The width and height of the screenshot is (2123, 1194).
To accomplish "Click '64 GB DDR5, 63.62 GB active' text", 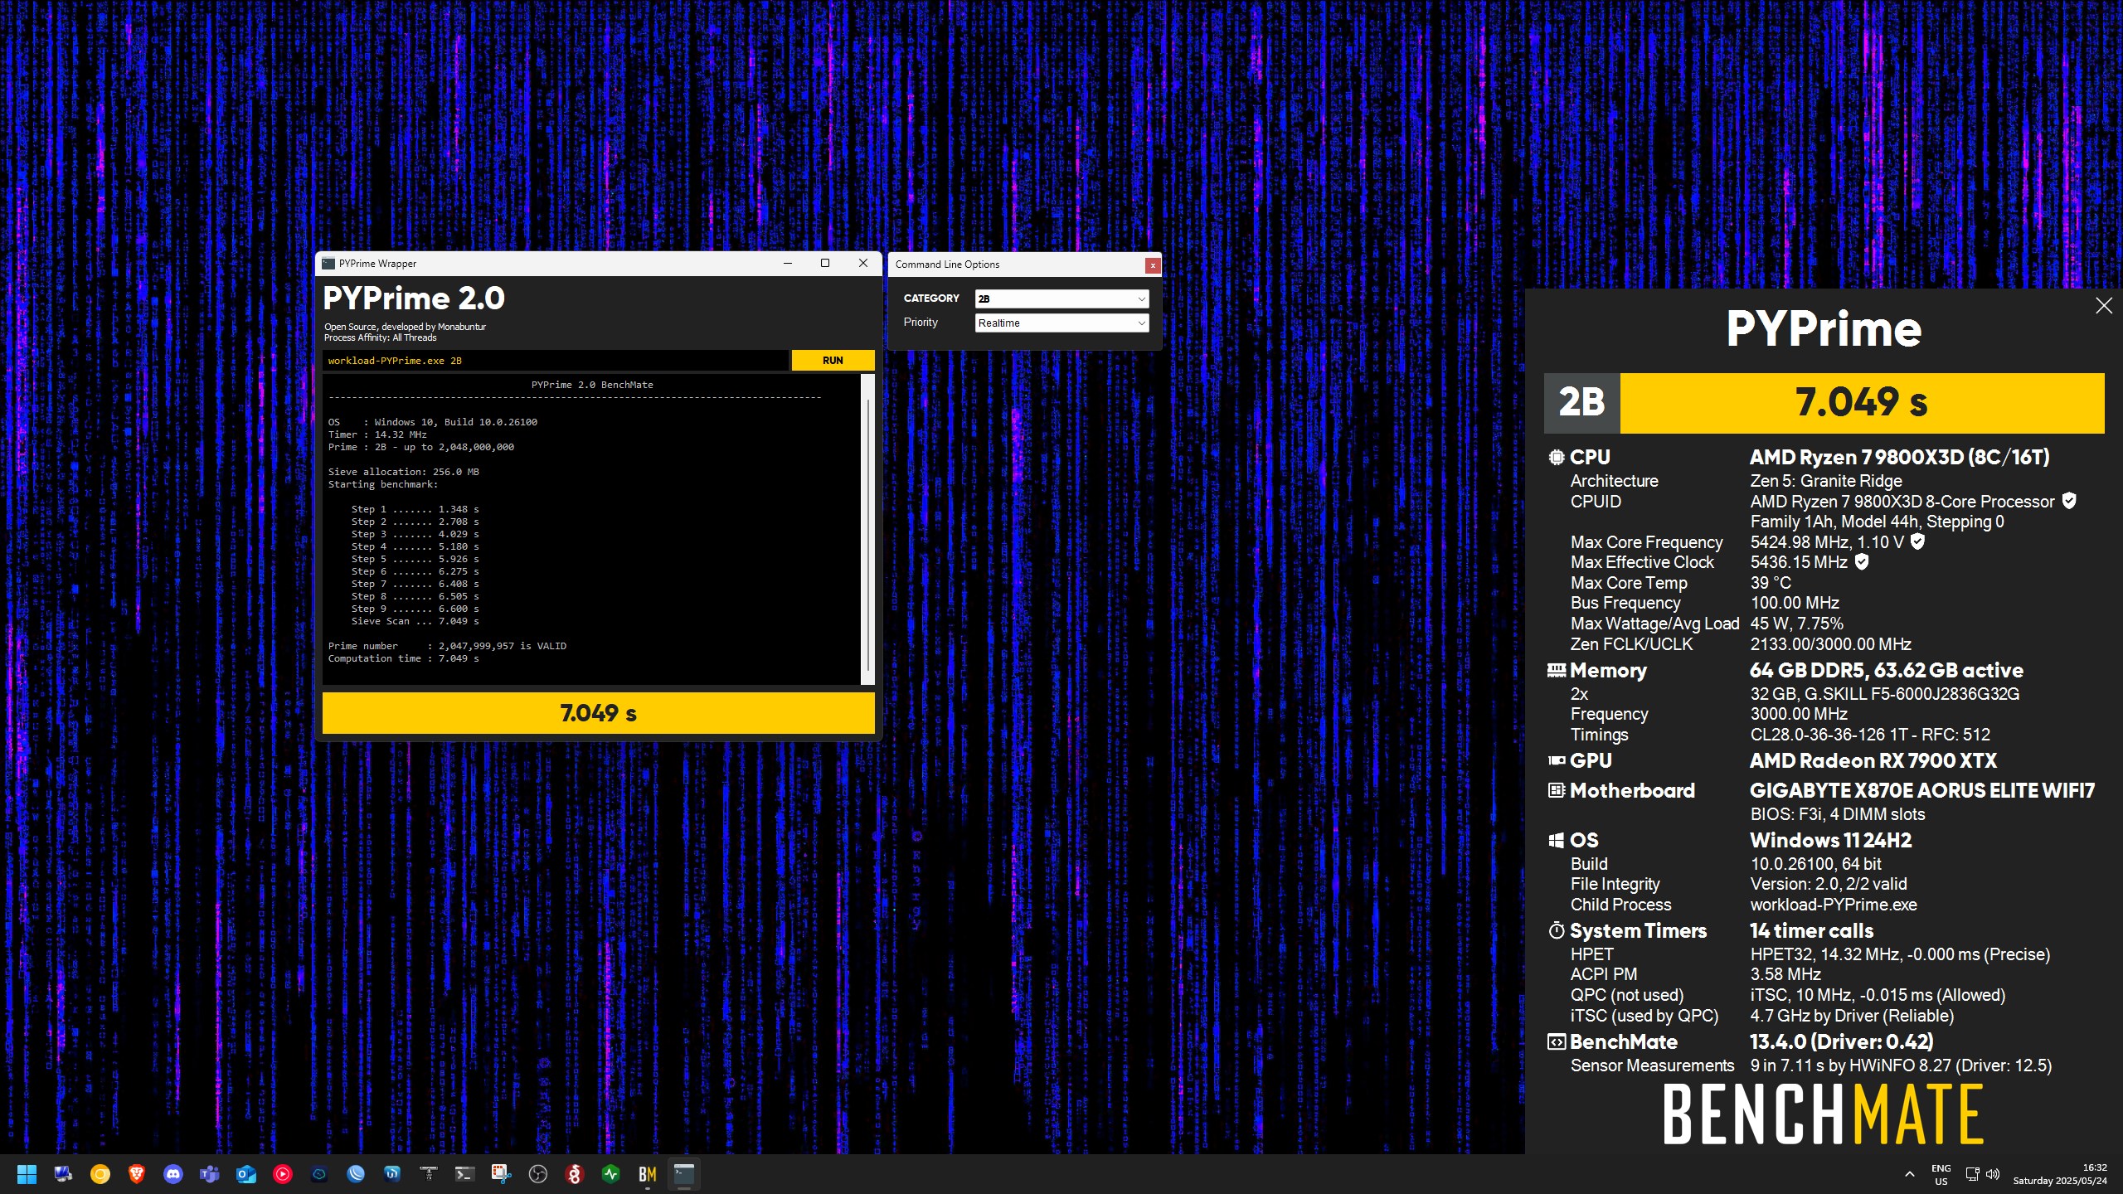I will (x=1887, y=670).
